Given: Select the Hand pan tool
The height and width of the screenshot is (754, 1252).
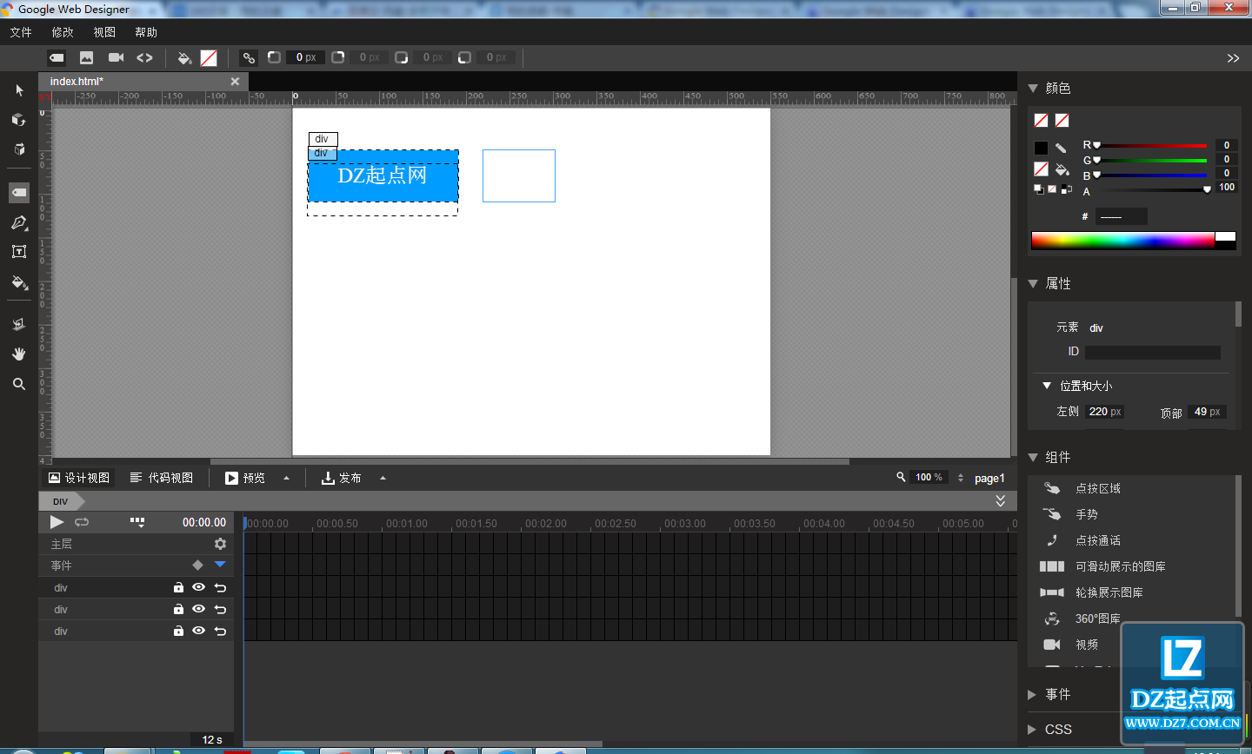Looking at the screenshot, I should [x=19, y=354].
